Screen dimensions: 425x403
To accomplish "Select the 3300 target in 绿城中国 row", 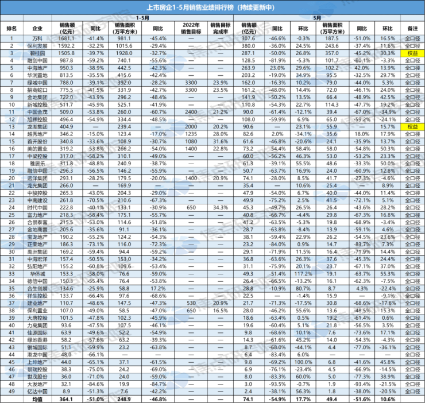I will tap(191, 83).
